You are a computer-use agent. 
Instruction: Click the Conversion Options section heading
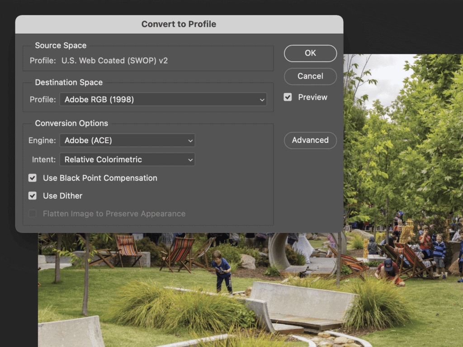coord(71,123)
